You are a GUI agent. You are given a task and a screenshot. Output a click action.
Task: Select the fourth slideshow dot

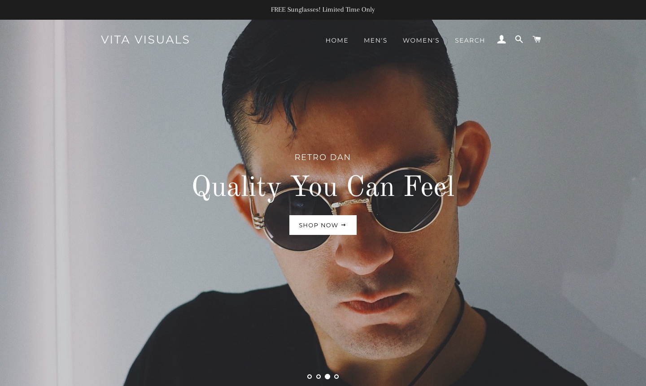tap(336, 377)
